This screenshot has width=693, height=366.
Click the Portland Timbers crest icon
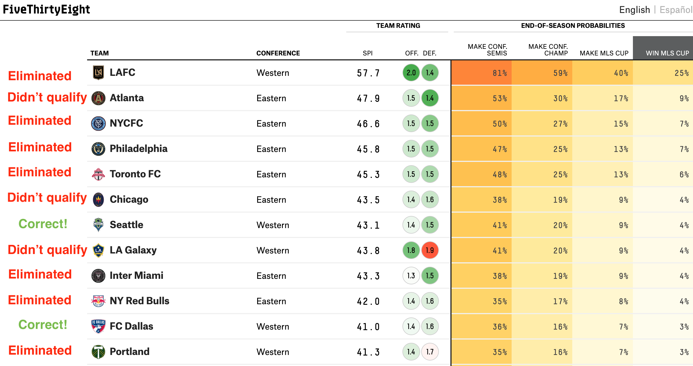point(98,352)
